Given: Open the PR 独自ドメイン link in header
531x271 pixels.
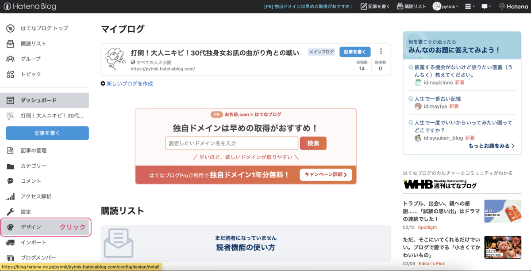Looking at the screenshot, I should click(308, 6).
